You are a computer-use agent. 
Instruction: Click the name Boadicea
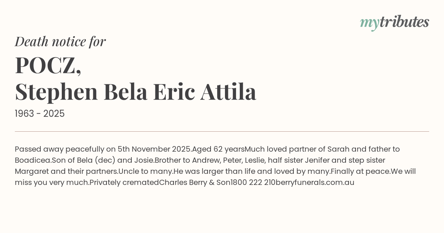point(33,161)
